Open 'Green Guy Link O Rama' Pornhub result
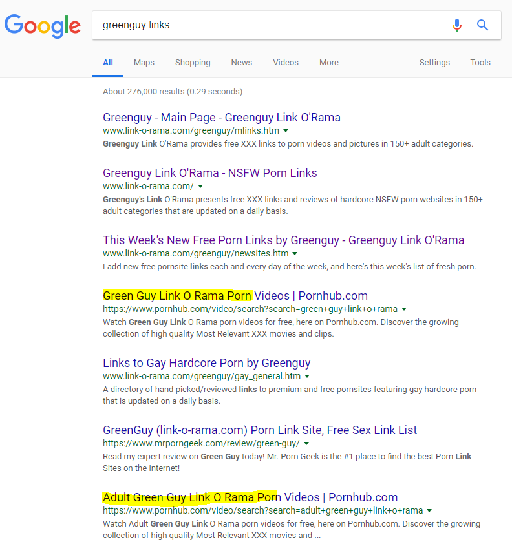 click(235, 295)
